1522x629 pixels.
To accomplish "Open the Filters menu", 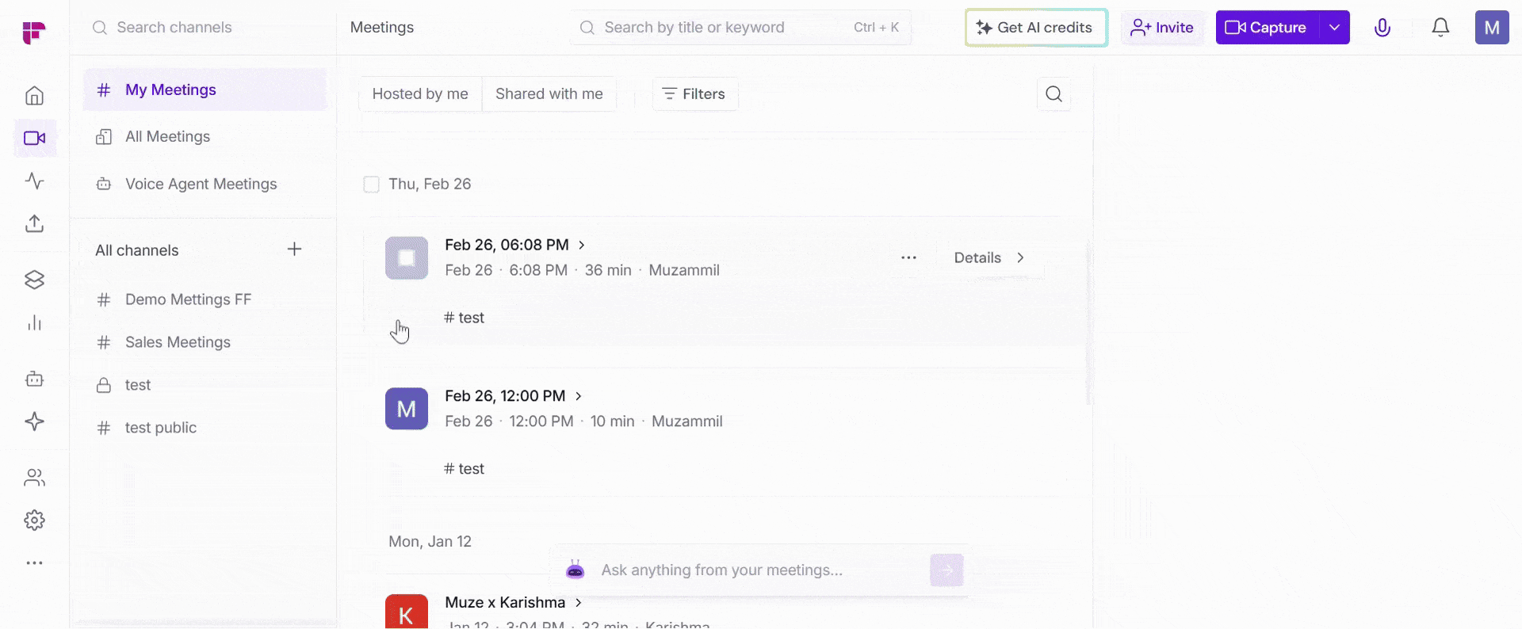I will click(x=694, y=94).
